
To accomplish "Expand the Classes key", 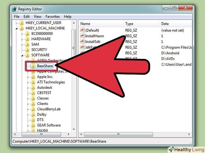I will [x=28, y=99].
